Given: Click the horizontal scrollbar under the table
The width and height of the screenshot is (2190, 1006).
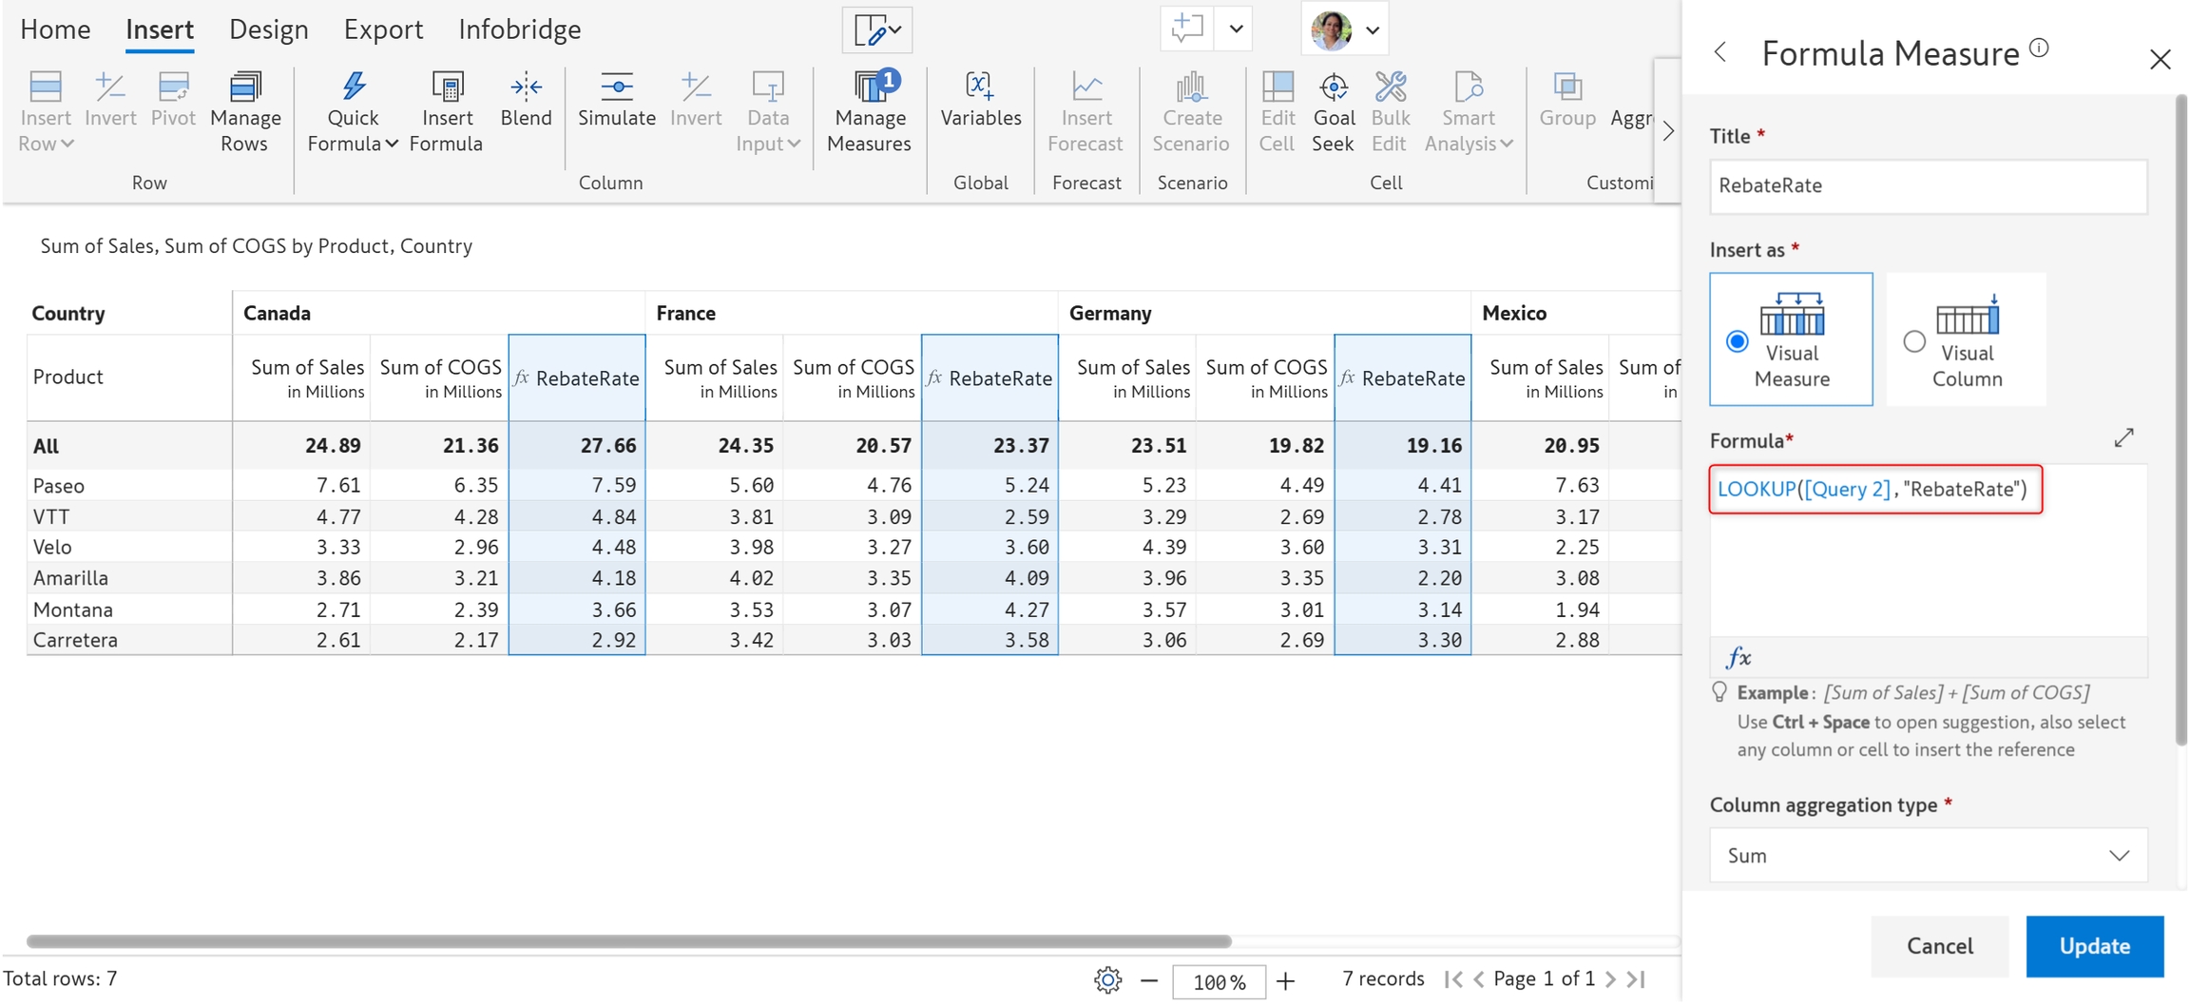Looking at the screenshot, I should pos(628,941).
